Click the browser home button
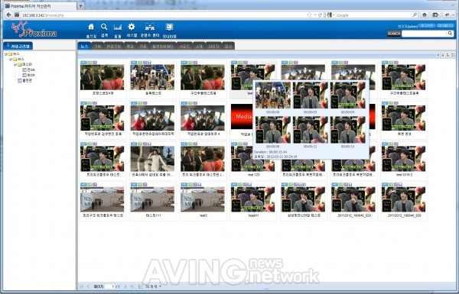Viewport: 459px width, 294px height. click(x=425, y=15)
